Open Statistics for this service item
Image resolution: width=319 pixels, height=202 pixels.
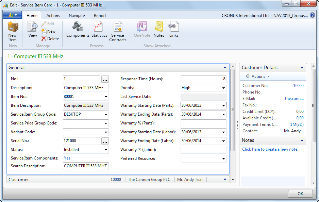(x=99, y=30)
